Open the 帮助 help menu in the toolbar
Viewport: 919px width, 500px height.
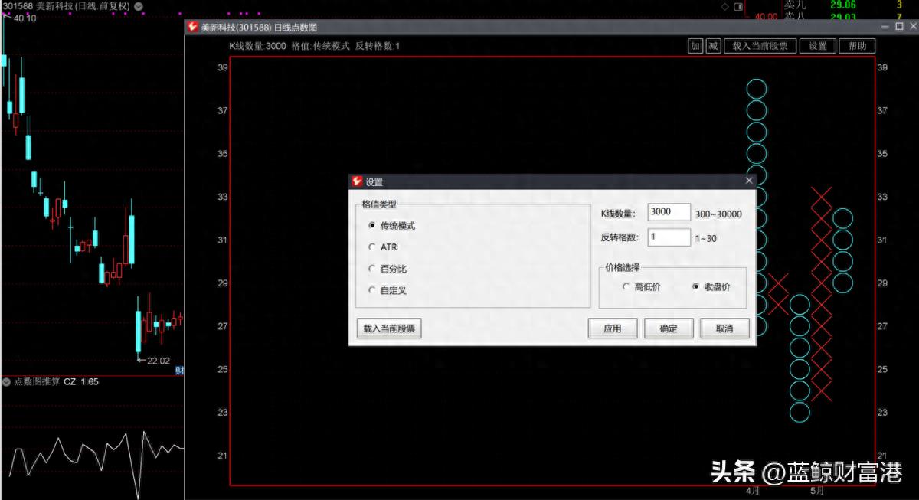(x=857, y=46)
